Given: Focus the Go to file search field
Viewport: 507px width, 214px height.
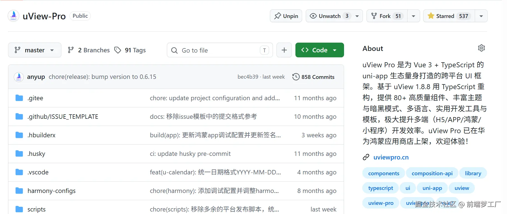Looking at the screenshot, I should click(x=220, y=50).
